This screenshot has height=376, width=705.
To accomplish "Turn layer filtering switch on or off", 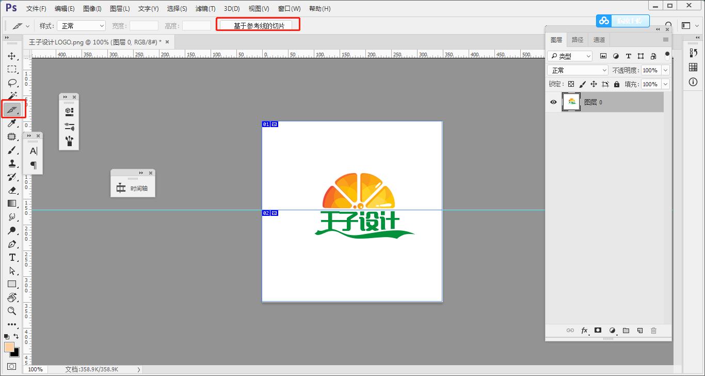I will tap(667, 55).
